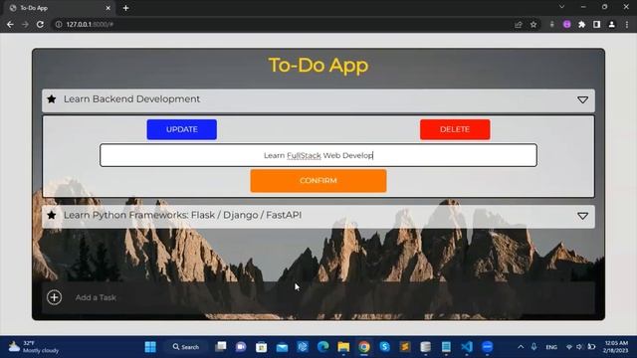The image size is (637, 358).
Task: Click the plus icon to add a task
Action: [x=54, y=297]
